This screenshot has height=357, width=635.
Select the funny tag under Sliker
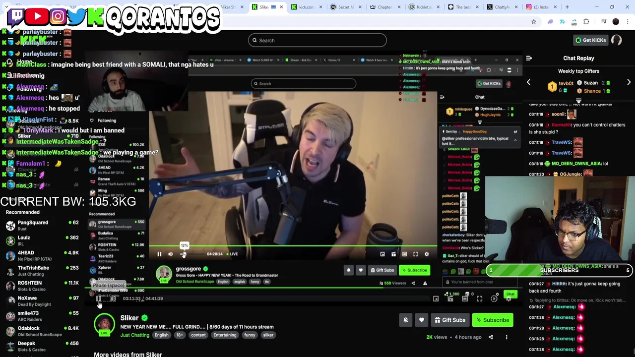pyautogui.click(x=250, y=335)
